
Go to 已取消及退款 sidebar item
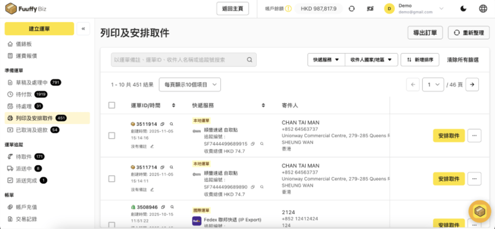point(32,130)
